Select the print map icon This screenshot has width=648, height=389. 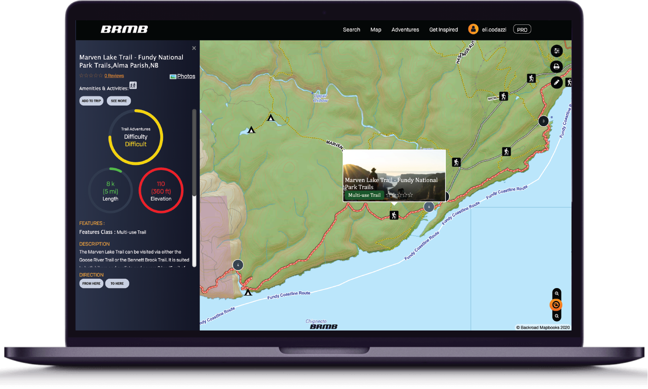click(556, 66)
